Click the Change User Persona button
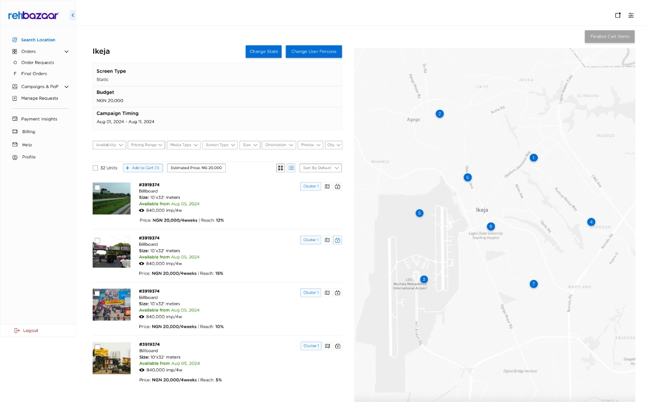 (314, 51)
